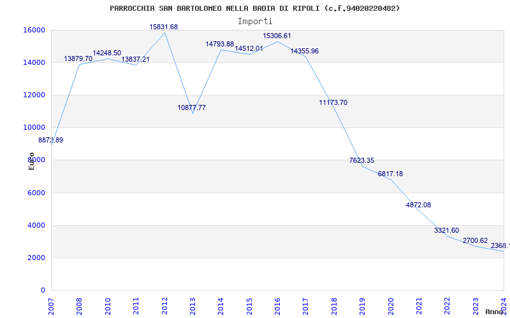510x318 pixels.
Task: Select data label 14355.96
Action: click(305, 51)
